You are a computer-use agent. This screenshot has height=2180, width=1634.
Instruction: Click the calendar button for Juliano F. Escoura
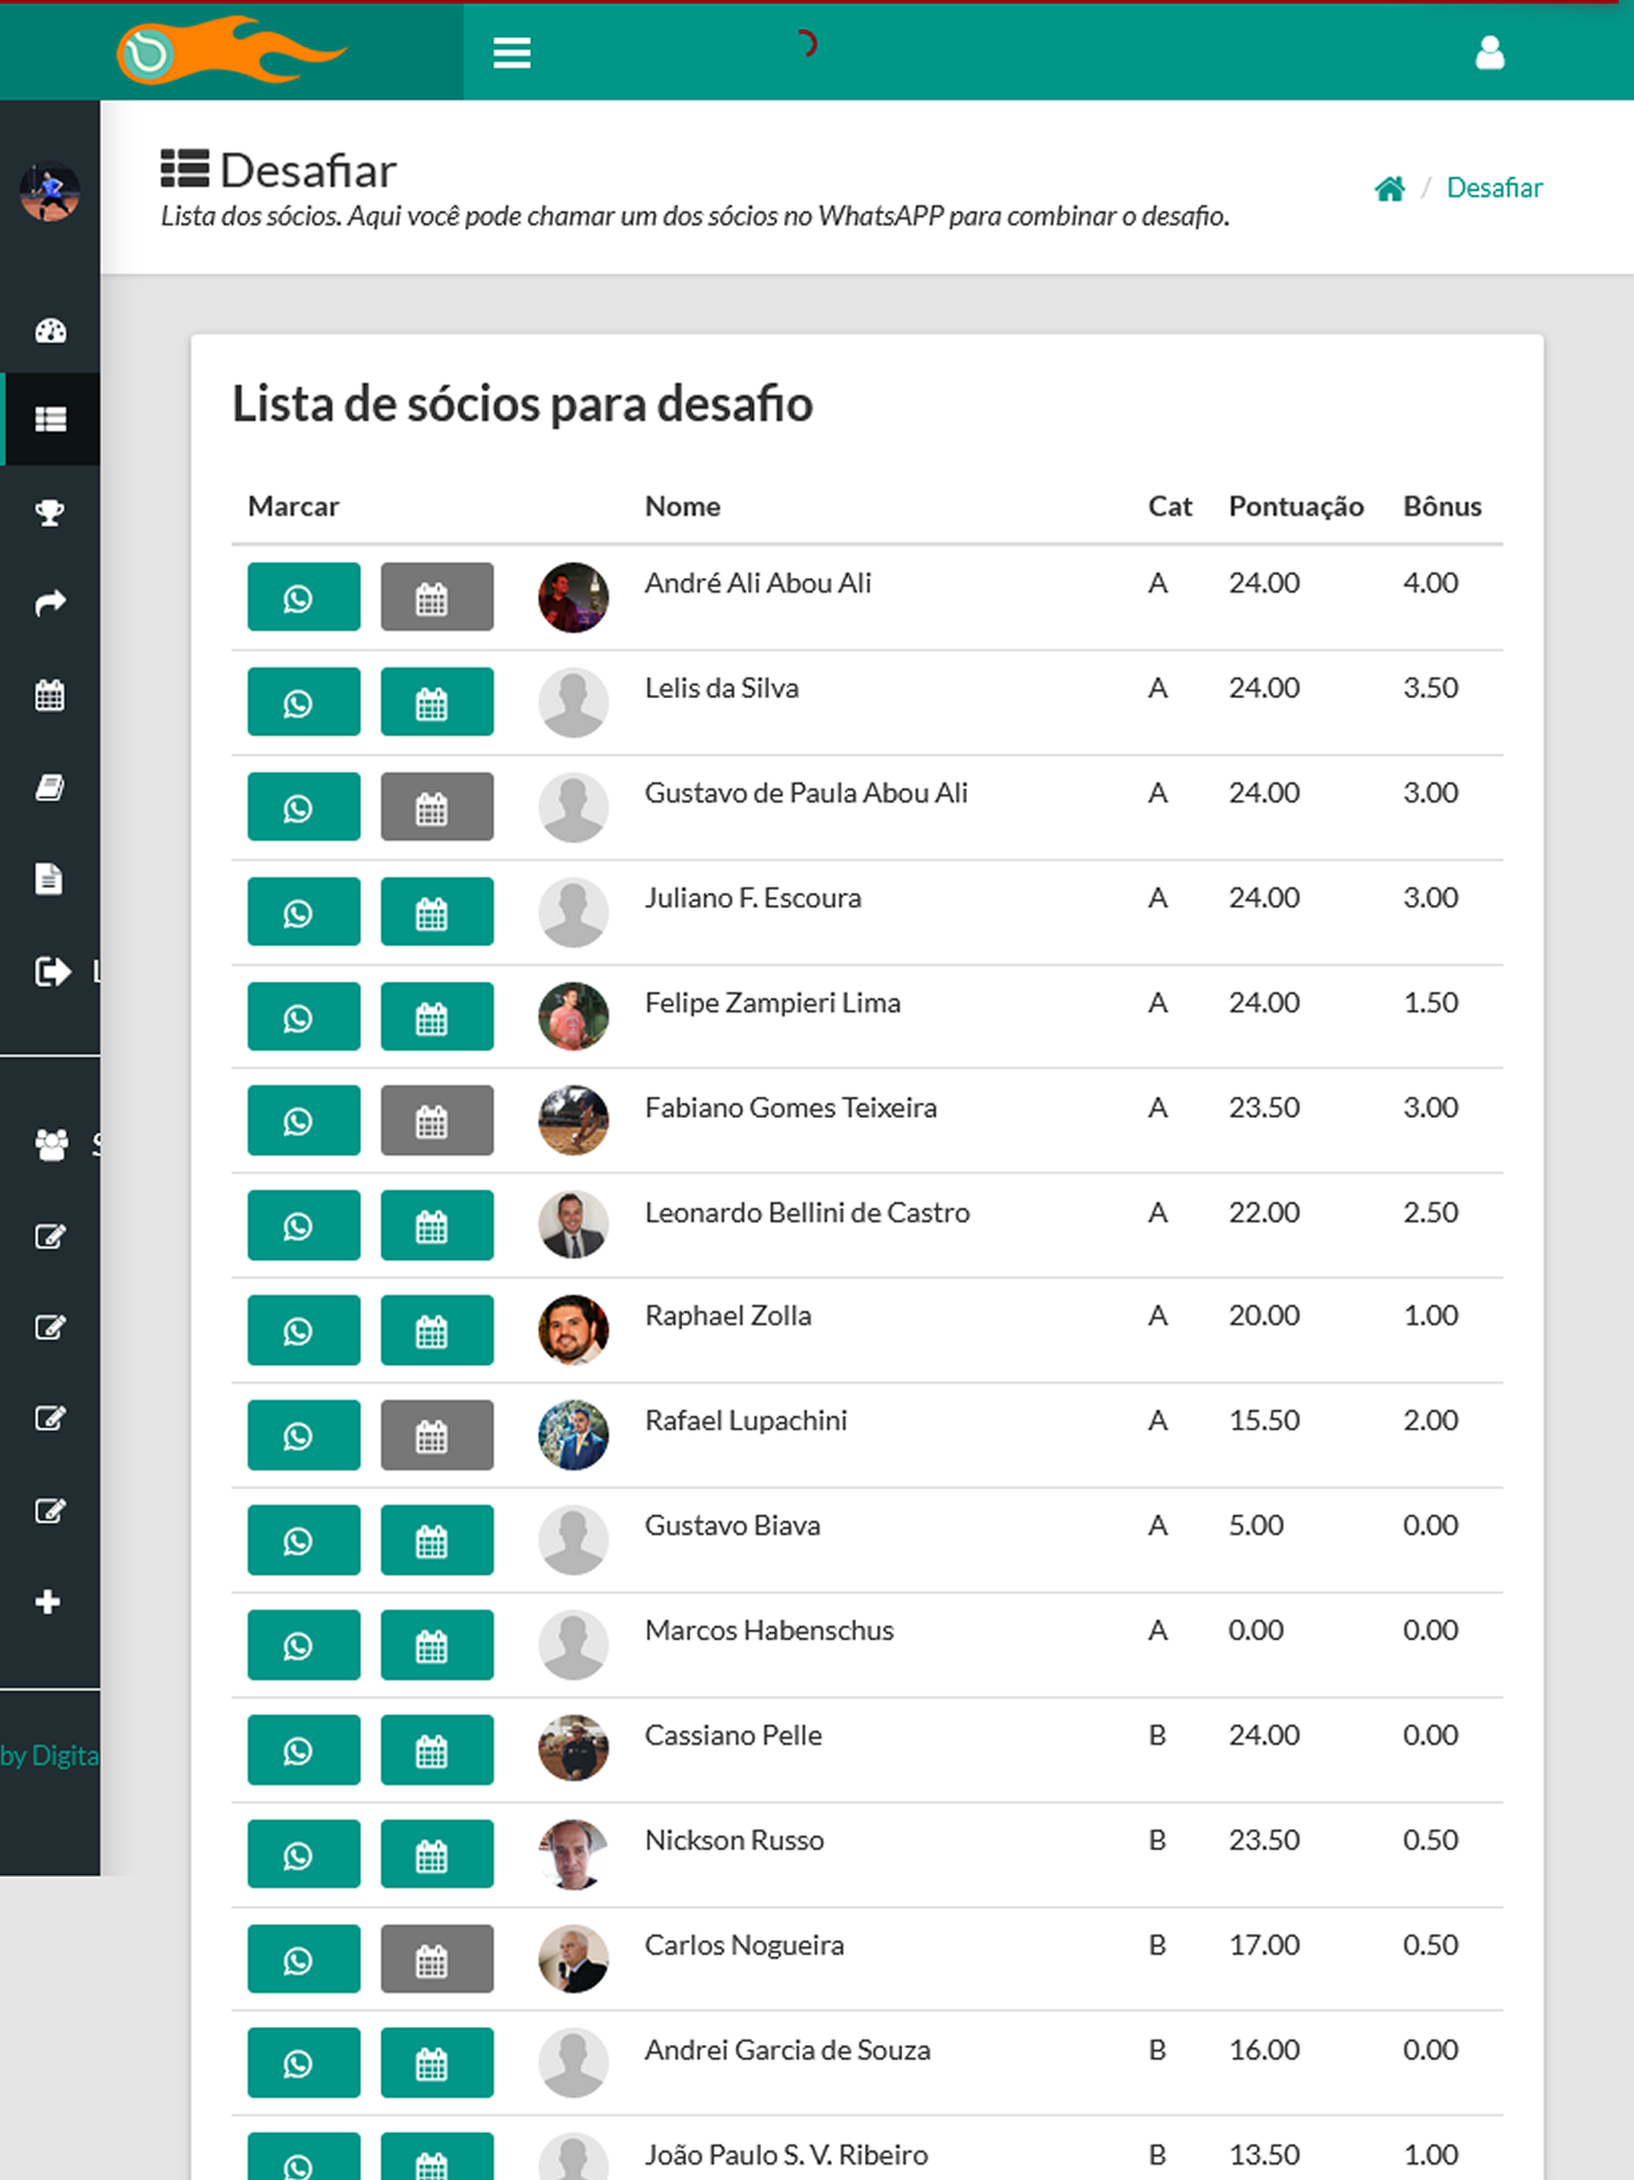(x=437, y=911)
